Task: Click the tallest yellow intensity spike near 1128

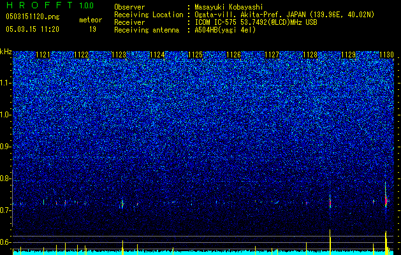Action: 330,242
